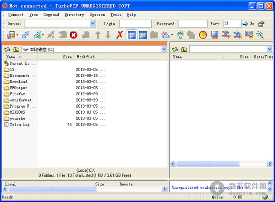
Task: Click the Download down-arrow icon
Action: click(x=108, y=35)
